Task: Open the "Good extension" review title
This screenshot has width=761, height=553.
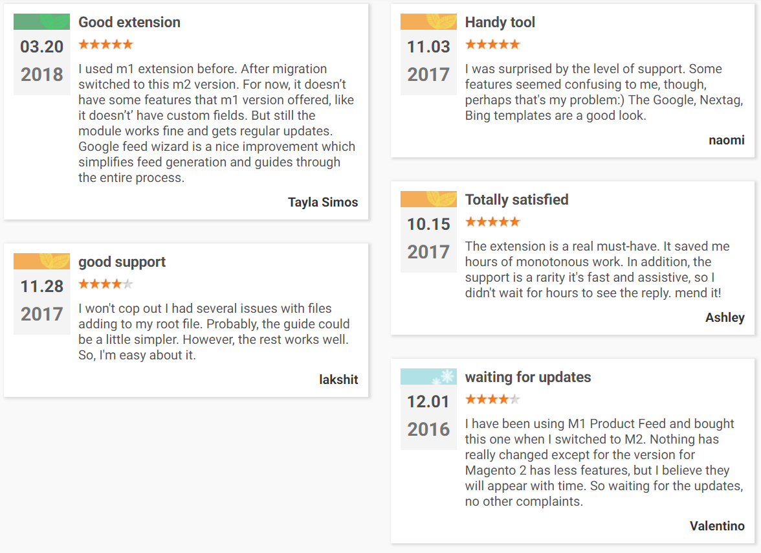Action: (x=129, y=22)
